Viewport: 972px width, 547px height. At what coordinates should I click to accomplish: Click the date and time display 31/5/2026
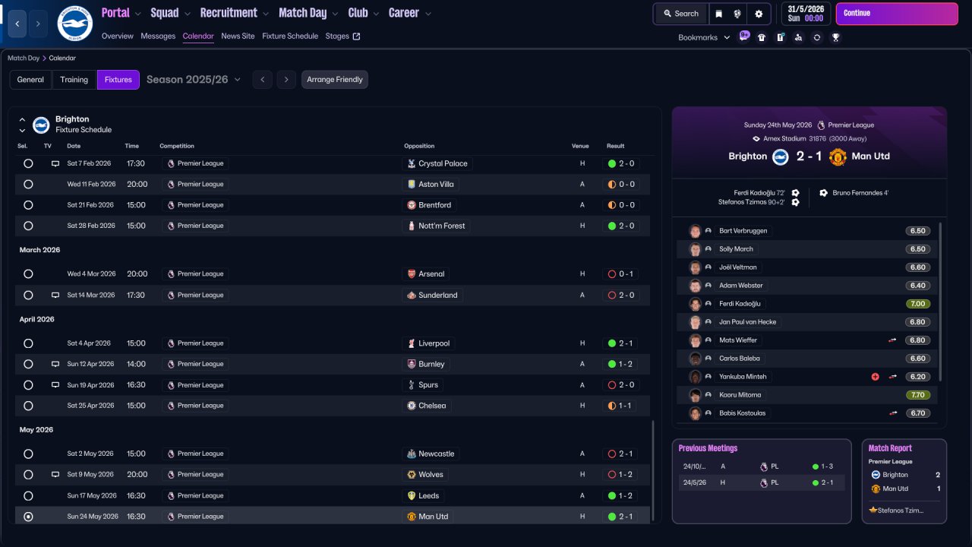tap(805, 14)
